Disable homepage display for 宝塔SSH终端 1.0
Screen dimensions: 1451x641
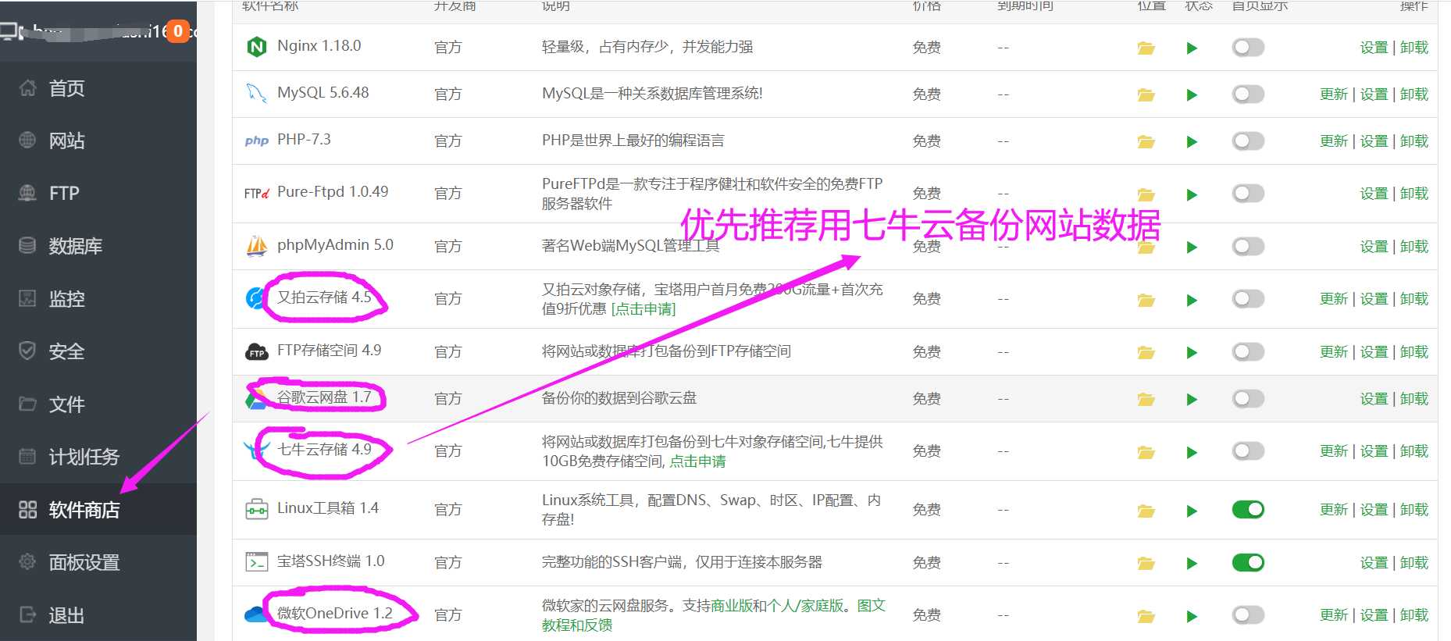(1248, 563)
